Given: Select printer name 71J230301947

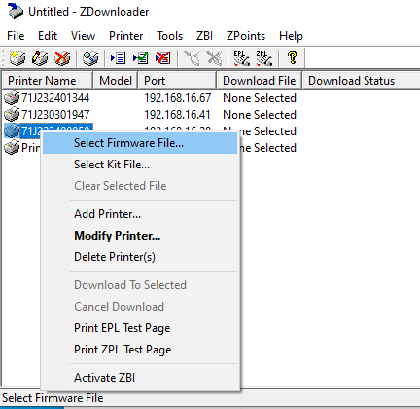Looking at the screenshot, I should (x=55, y=115).
